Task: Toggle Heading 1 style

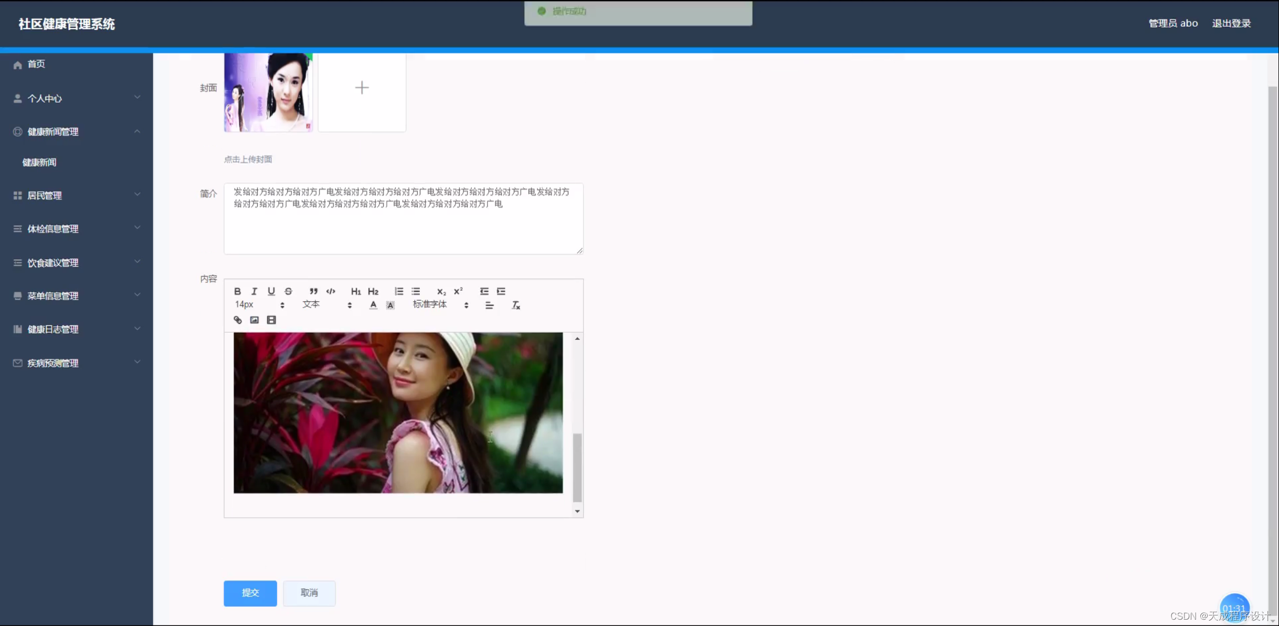Action: pyautogui.click(x=356, y=291)
